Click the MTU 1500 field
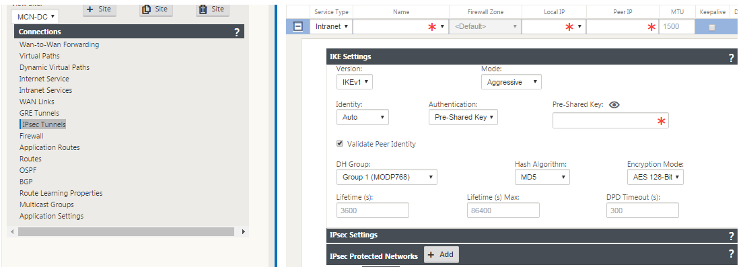The width and height of the screenshot is (745, 267). [x=676, y=27]
